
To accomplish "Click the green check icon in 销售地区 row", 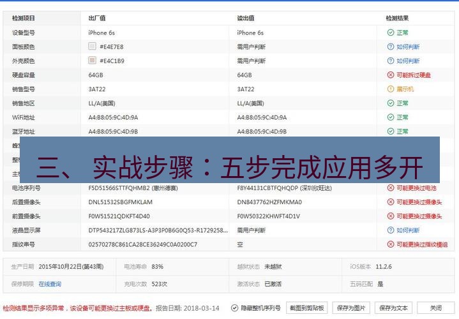I will 391,103.
